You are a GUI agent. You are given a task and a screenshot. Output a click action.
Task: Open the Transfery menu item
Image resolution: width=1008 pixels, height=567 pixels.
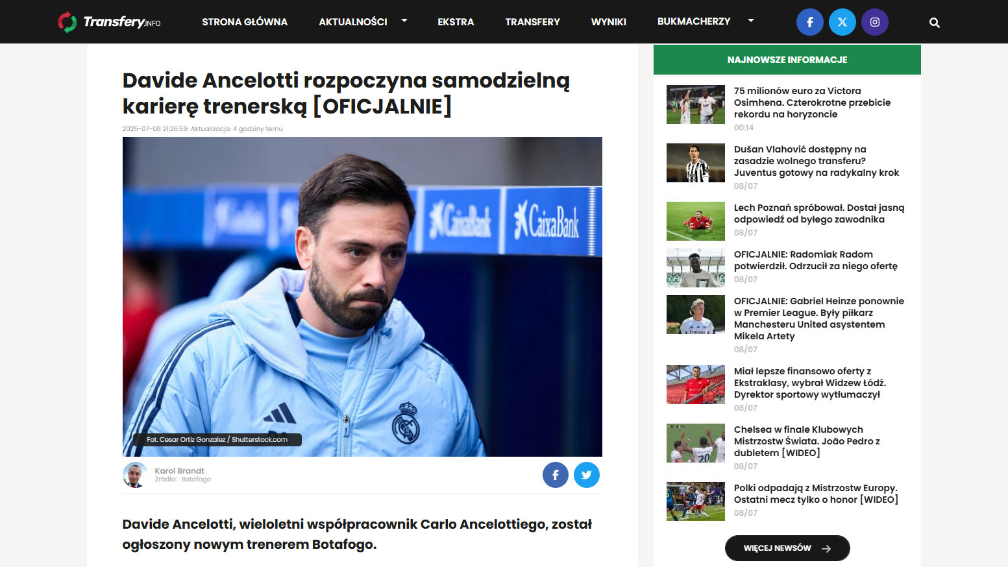coord(532,22)
